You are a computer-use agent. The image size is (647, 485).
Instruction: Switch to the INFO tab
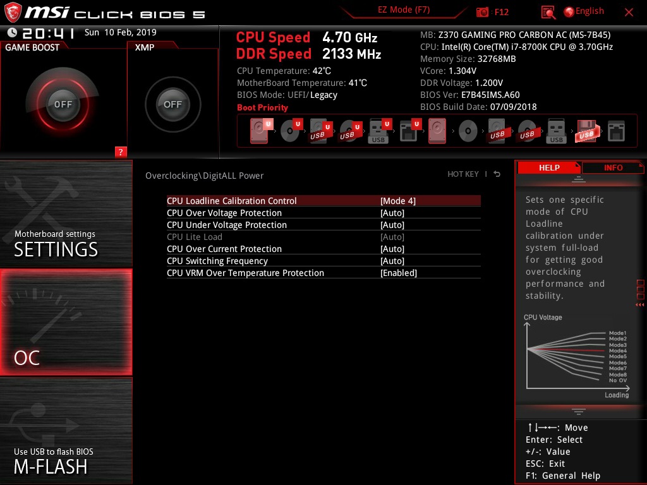pos(613,167)
